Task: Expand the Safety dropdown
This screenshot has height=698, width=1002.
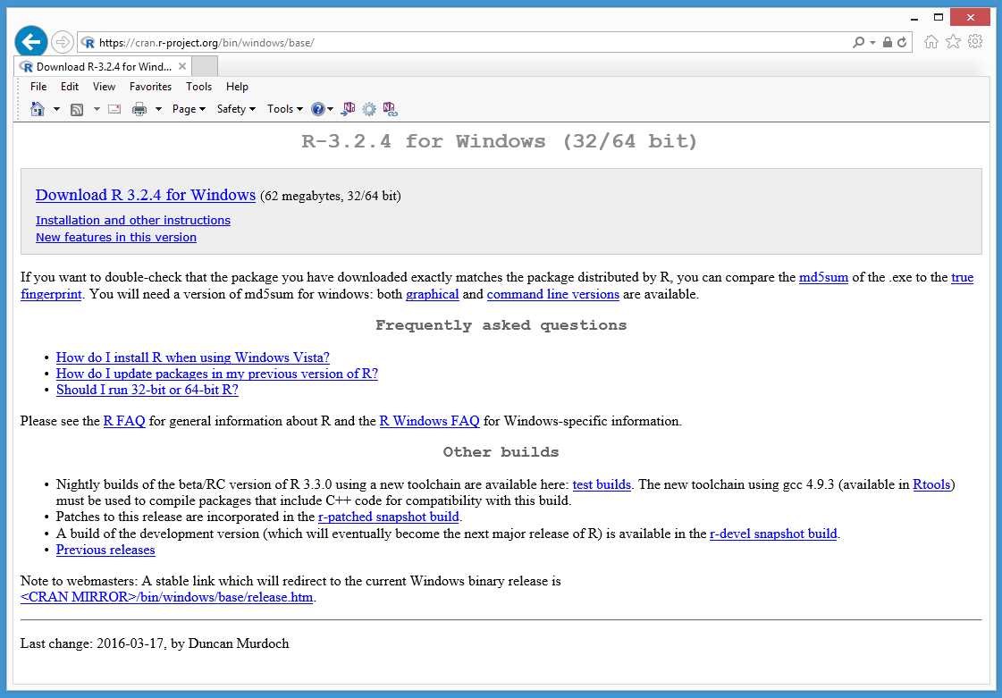Action: pos(234,108)
